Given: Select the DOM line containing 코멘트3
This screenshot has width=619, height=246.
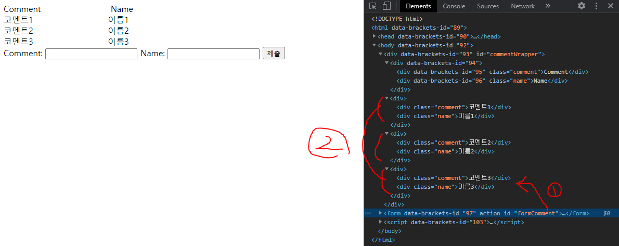Looking at the screenshot, I should [x=454, y=178].
